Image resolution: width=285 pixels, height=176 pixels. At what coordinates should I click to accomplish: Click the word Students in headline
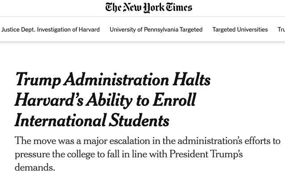[x=139, y=120]
